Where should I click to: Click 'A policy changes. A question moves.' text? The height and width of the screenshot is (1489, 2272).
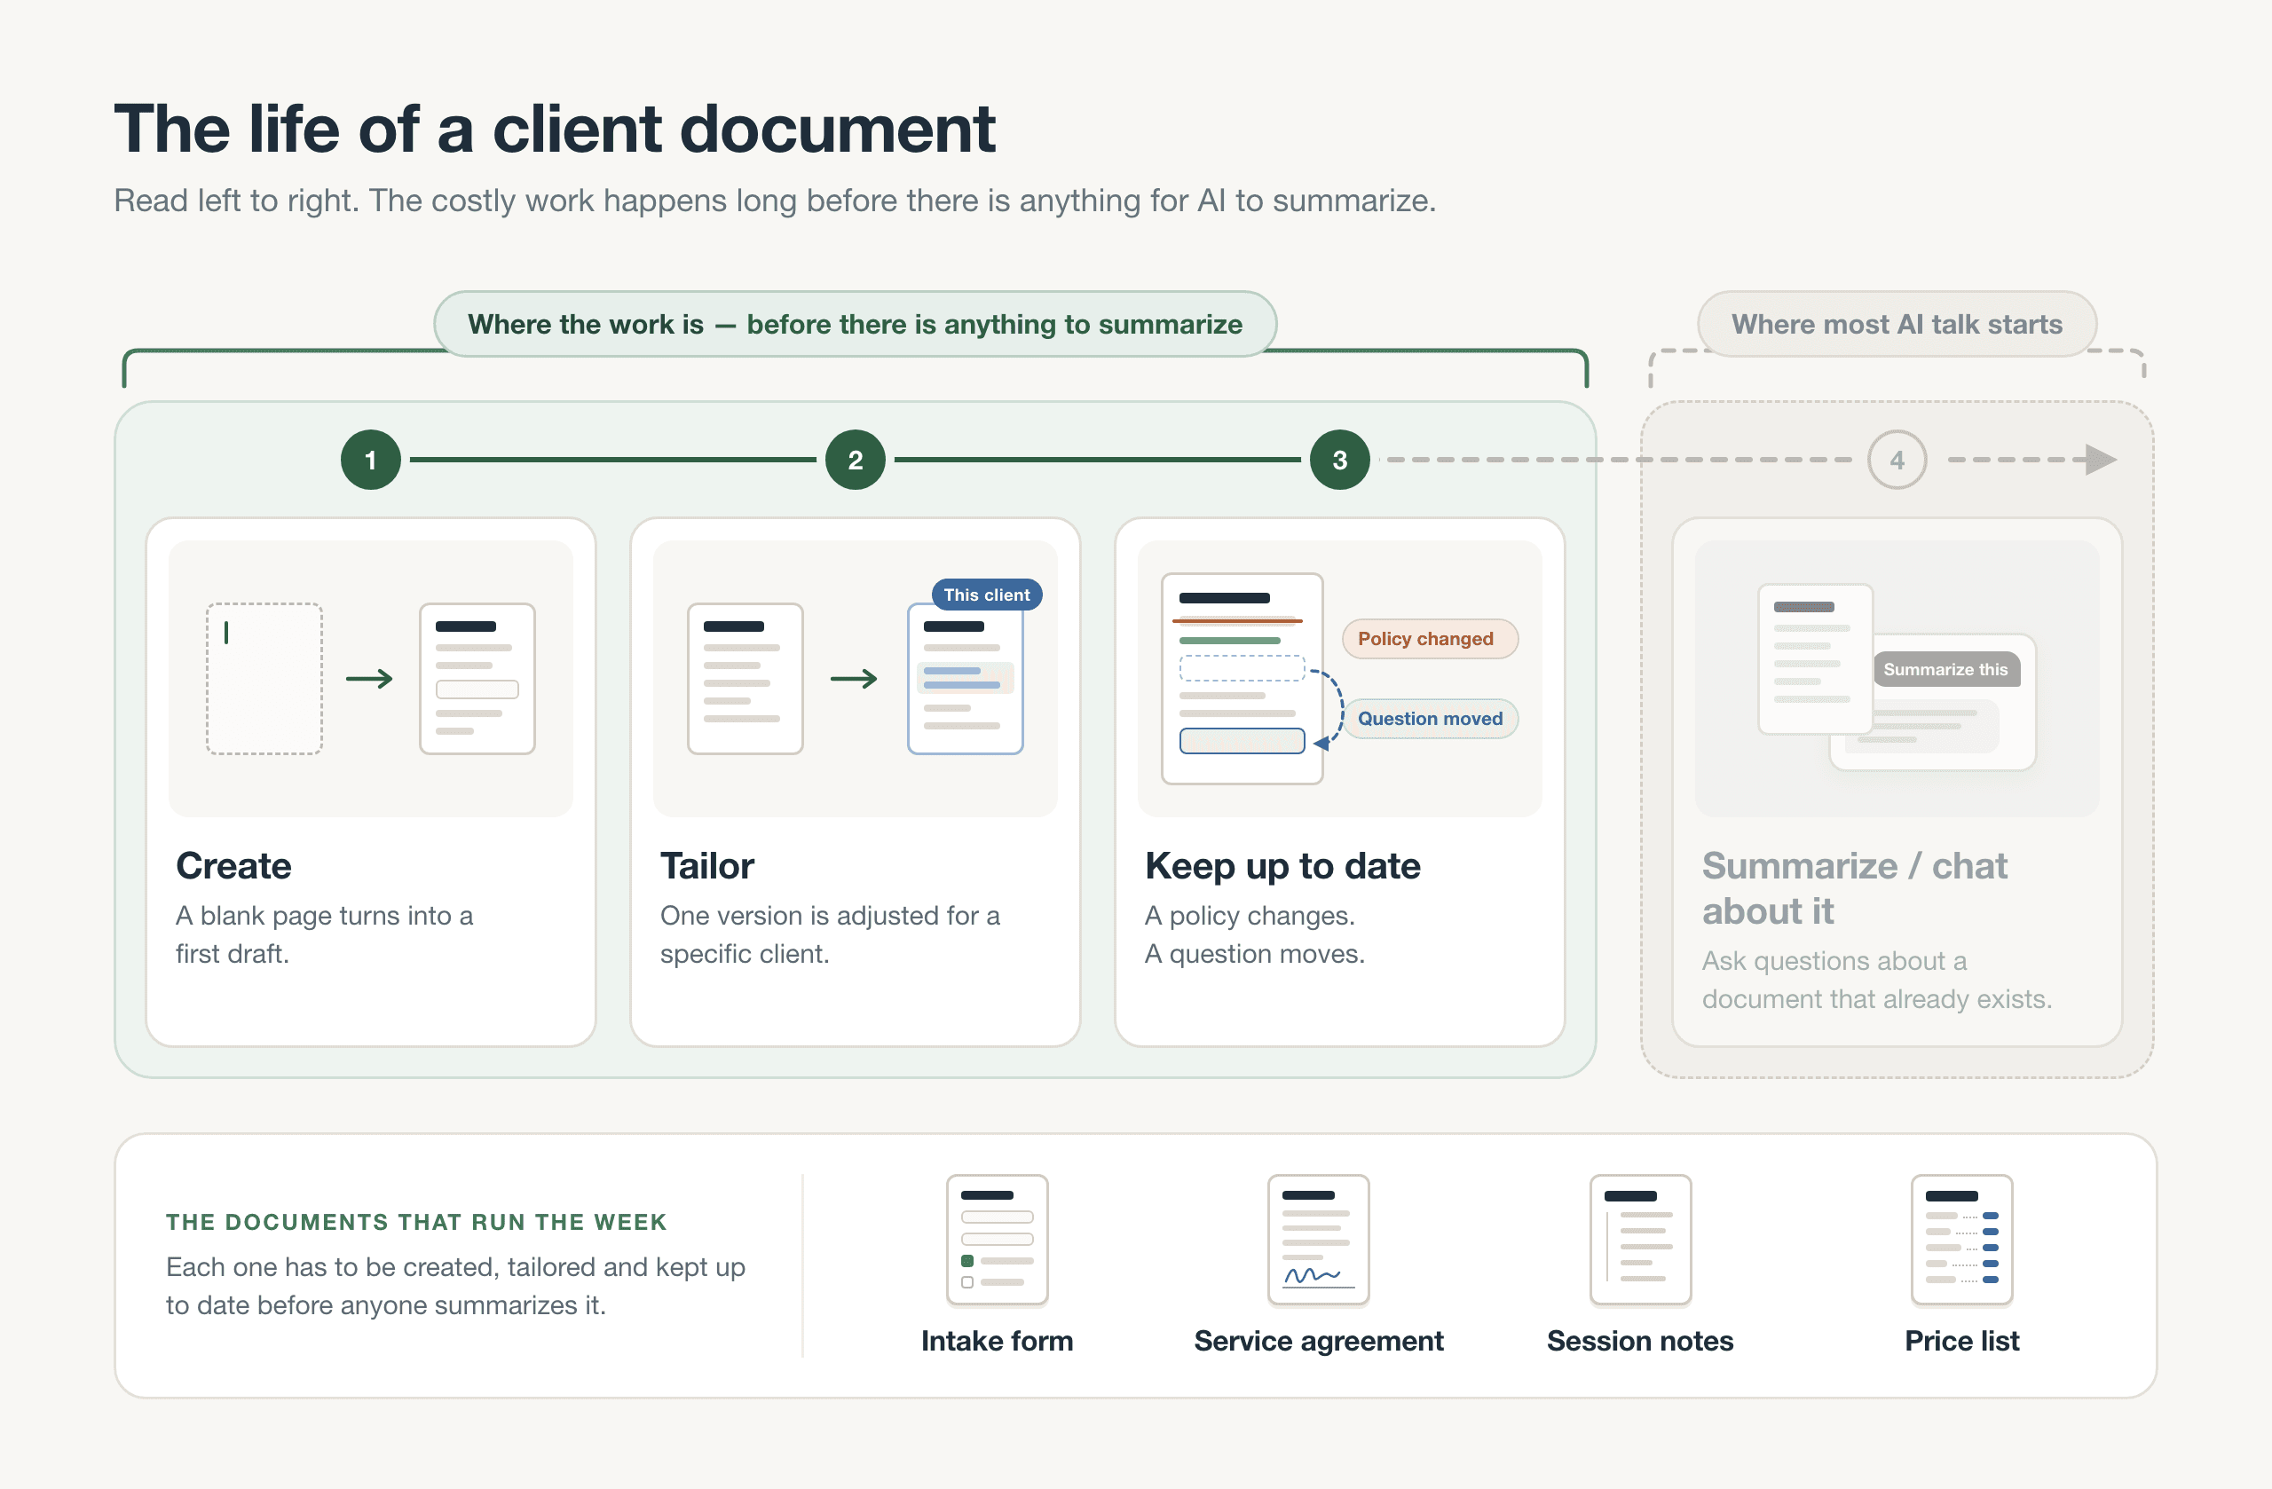pos(1254,934)
